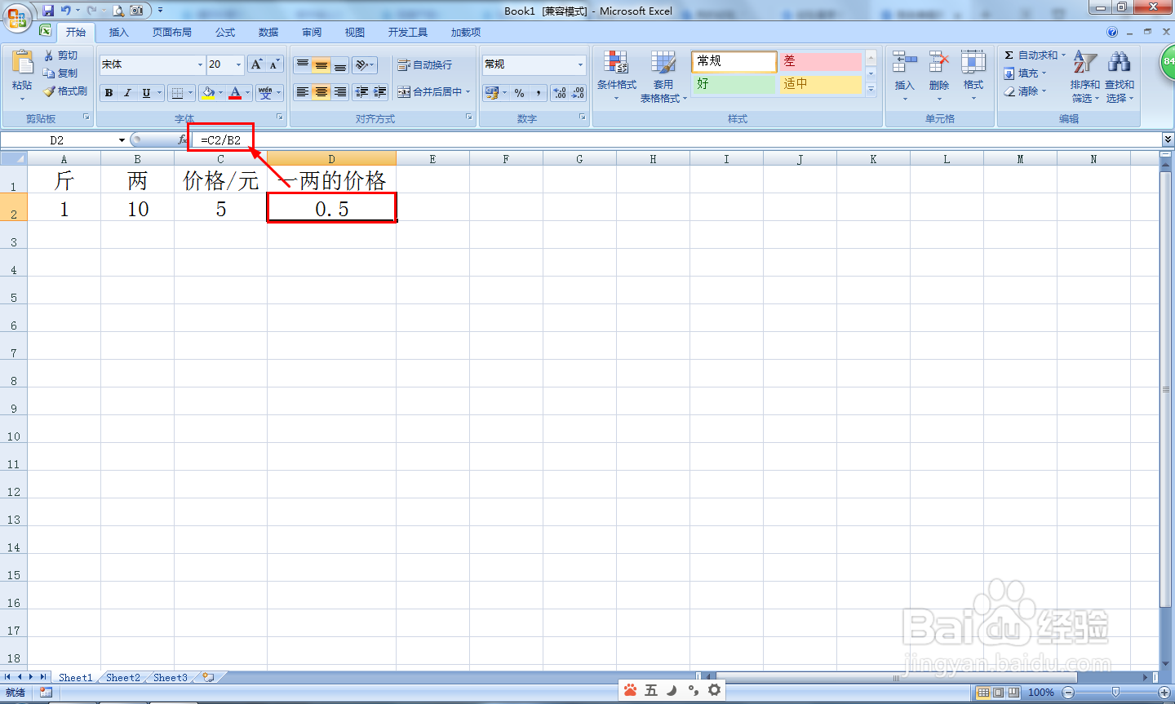
Task: Select the 差 cell style
Action: click(820, 61)
